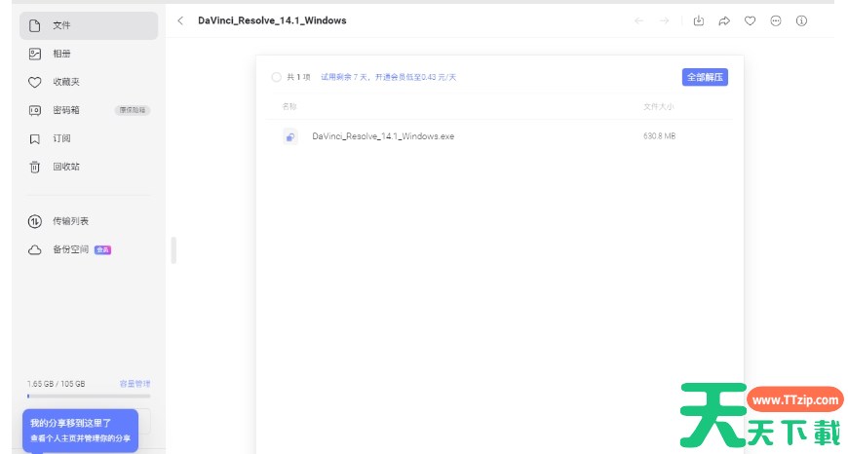
Task: Collapse the sidebar using the divider handle
Action: point(173,249)
